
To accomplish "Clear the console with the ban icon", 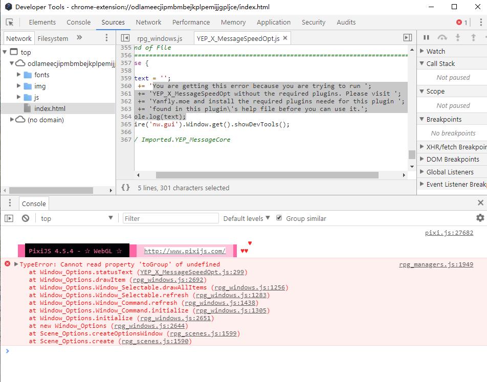I will pos(26,218).
